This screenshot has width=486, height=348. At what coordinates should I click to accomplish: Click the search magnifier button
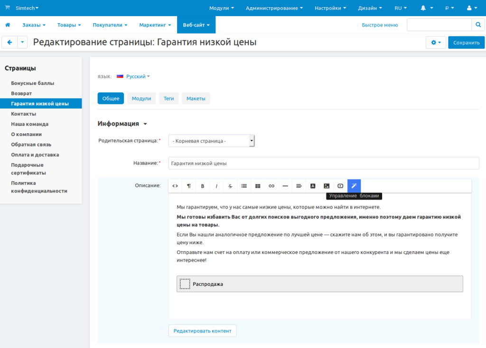(478, 25)
